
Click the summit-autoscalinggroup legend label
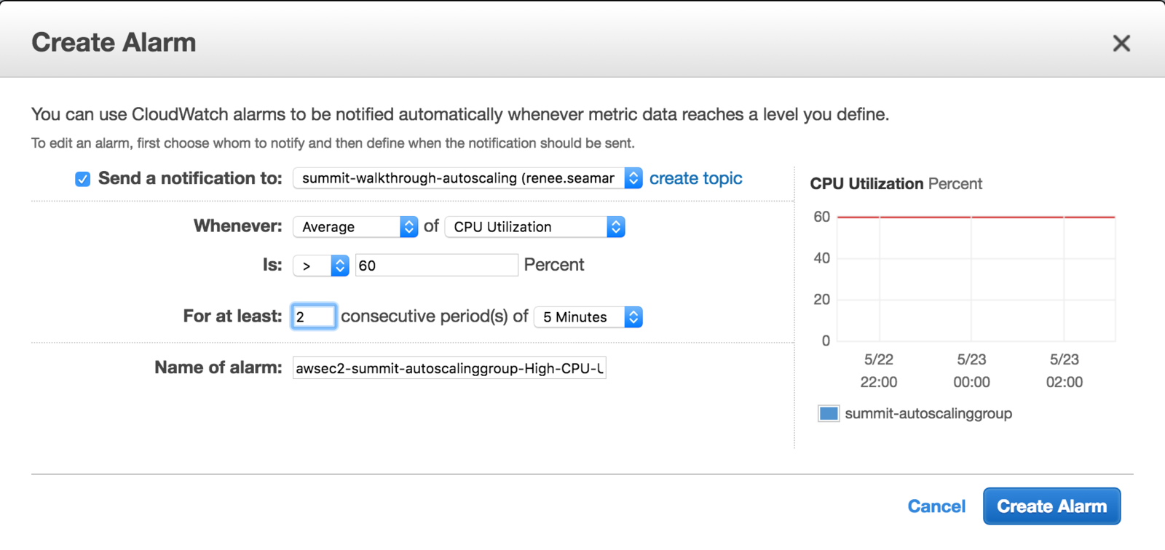[x=928, y=413]
